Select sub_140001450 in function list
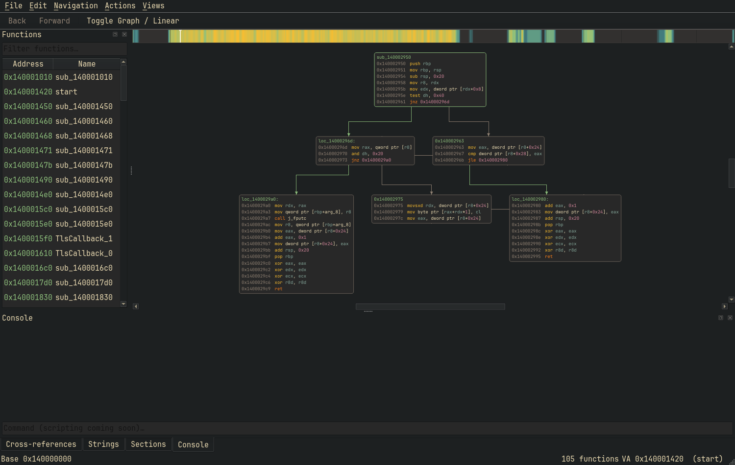This screenshot has height=465, width=735. [x=61, y=107]
